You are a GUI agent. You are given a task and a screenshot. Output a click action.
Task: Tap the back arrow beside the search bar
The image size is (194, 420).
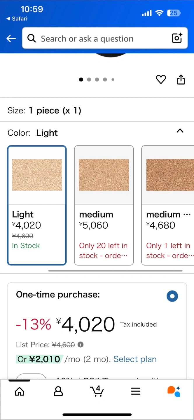pos(11,38)
